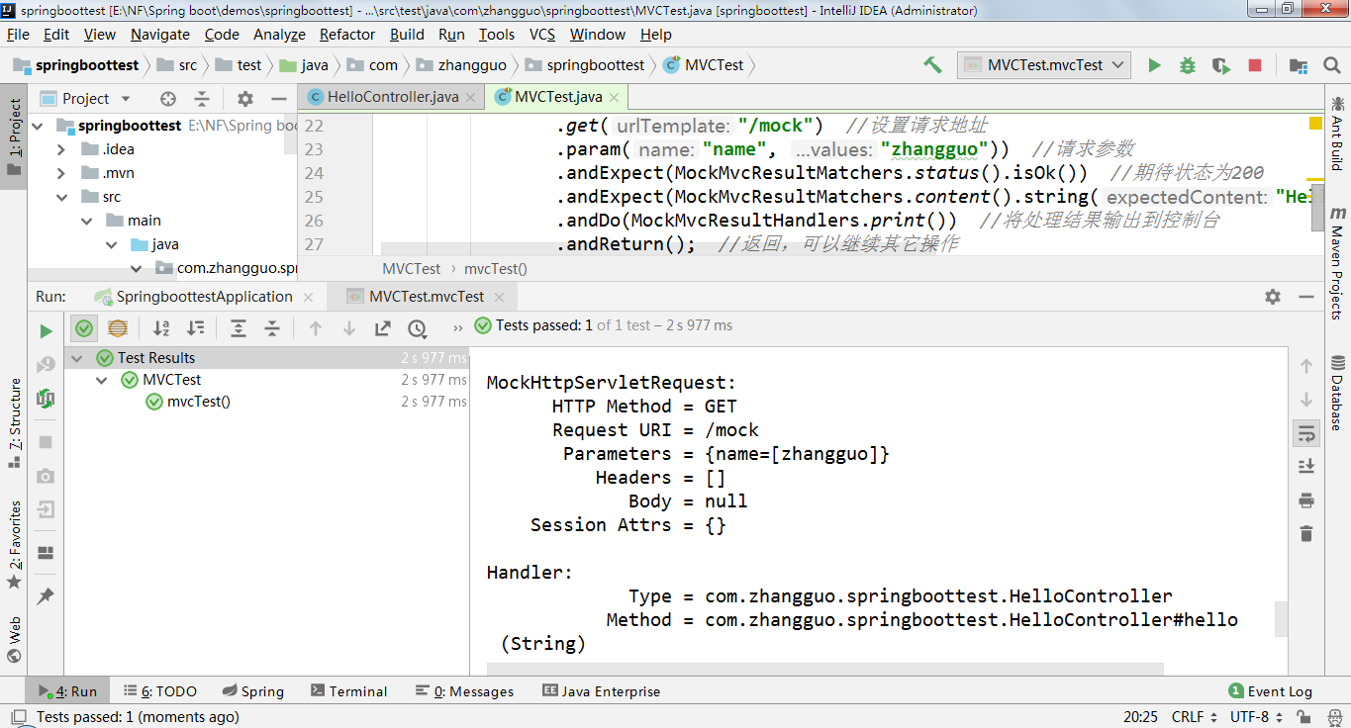Open the Spring tool window
The height and width of the screenshot is (728, 1351).
pos(253,691)
